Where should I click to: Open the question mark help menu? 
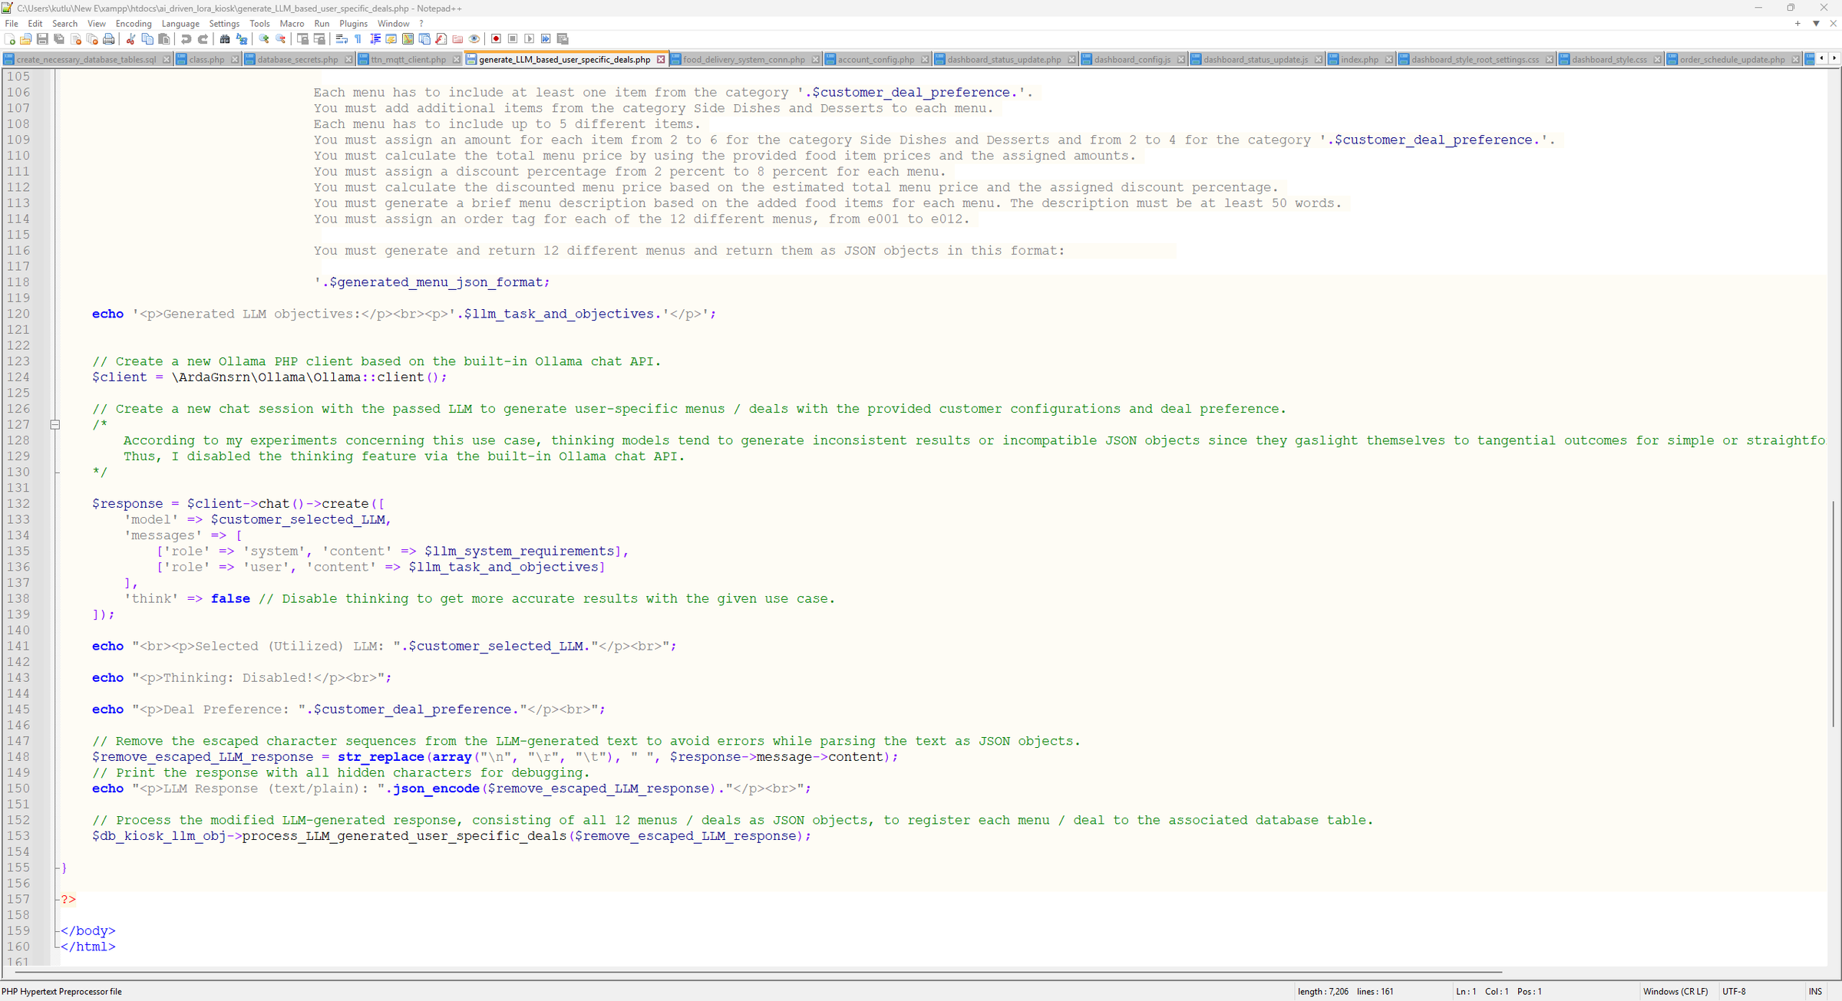click(421, 24)
